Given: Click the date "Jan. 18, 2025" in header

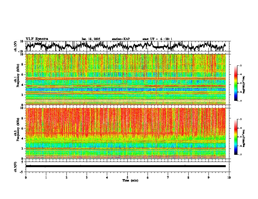Looking at the screenshot, I should (91, 39).
